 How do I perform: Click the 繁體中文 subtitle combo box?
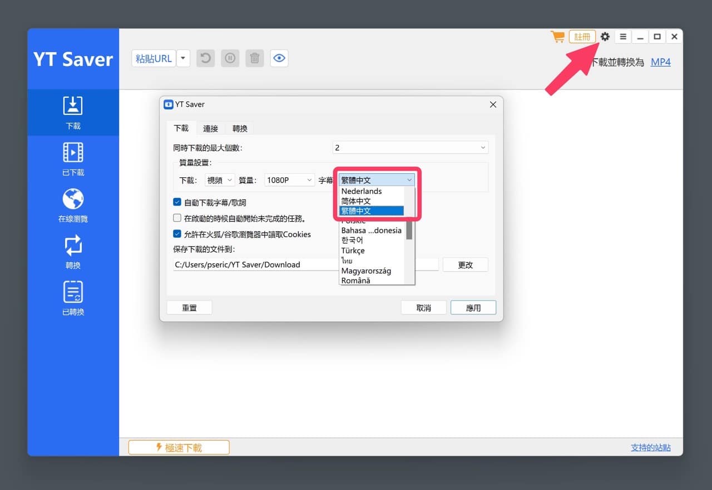pyautogui.click(x=377, y=180)
